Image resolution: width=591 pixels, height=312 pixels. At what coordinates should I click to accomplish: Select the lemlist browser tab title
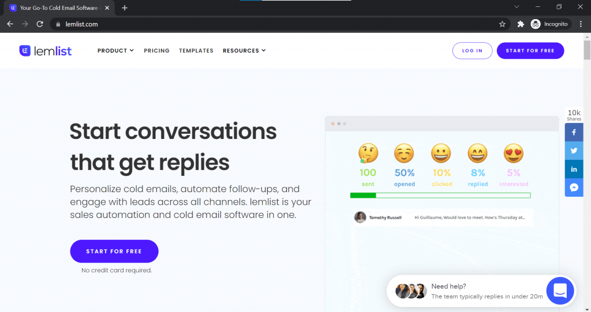coord(59,8)
